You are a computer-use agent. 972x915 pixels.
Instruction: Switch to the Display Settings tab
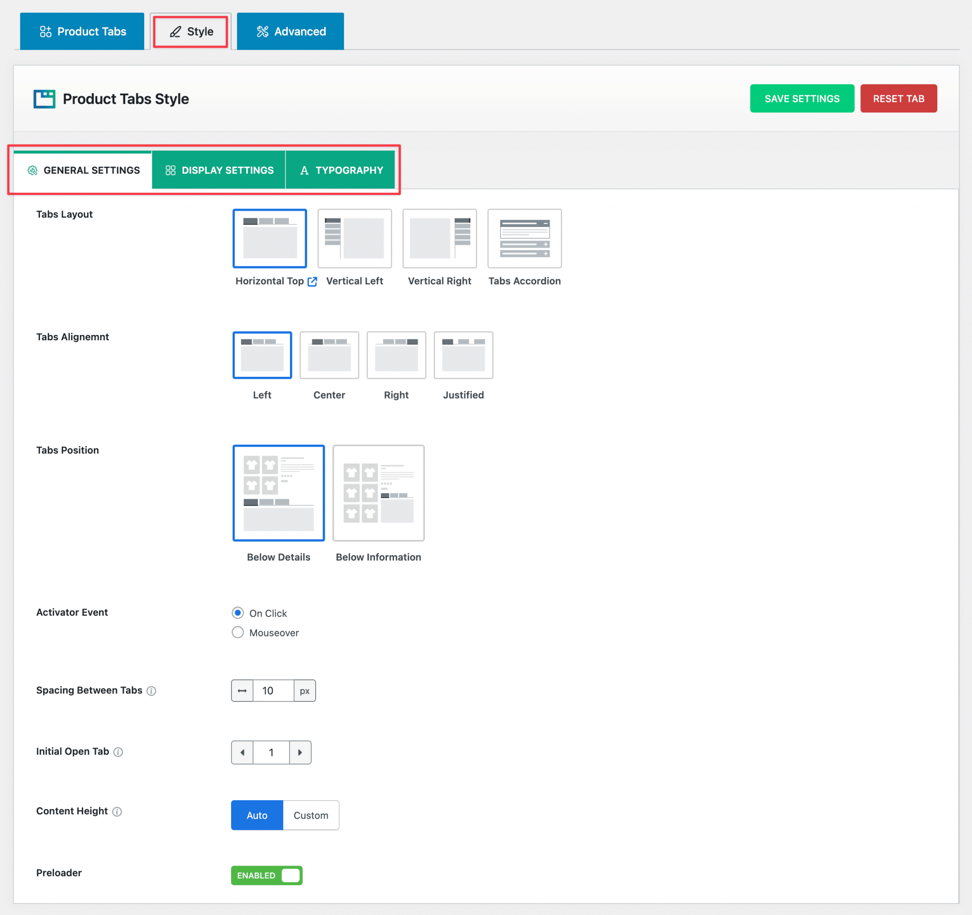click(218, 170)
